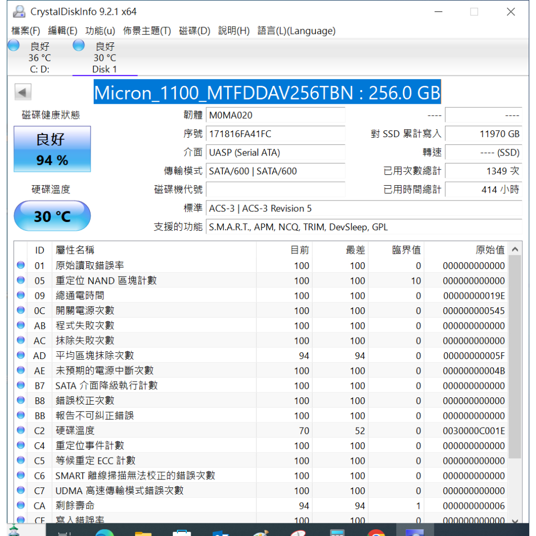Click the previous disk arrow button
536x536 pixels.
pyautogui.click(x=23, y=93)
